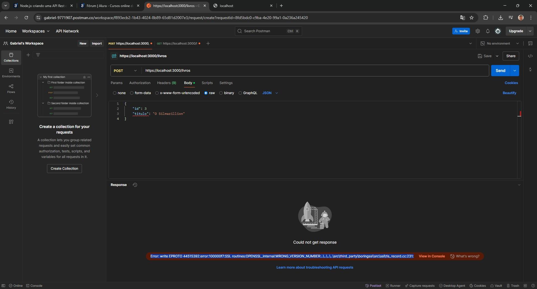Open Vault in the status bar
The width and height of the screenshot is (537, 289).
(x=496, y=286)
